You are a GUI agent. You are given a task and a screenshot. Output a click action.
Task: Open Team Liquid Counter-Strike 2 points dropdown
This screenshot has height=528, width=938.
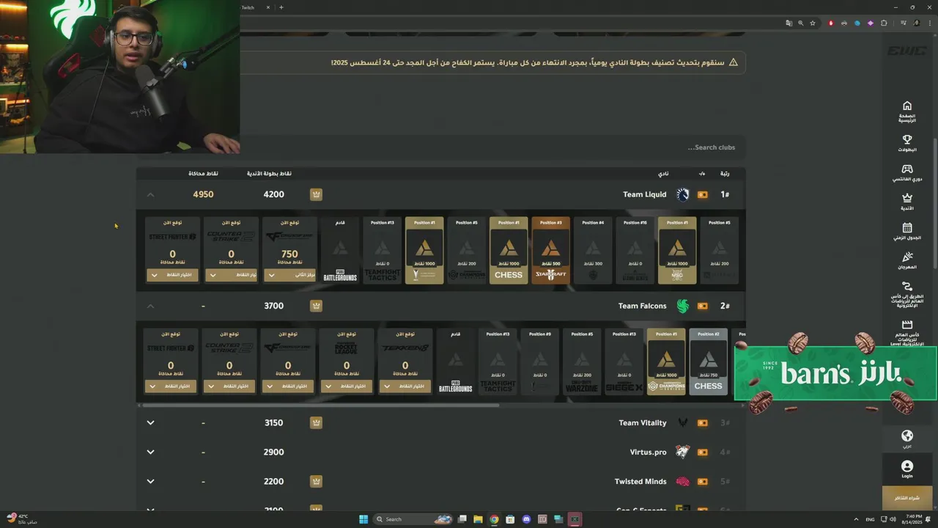point(231,275)
